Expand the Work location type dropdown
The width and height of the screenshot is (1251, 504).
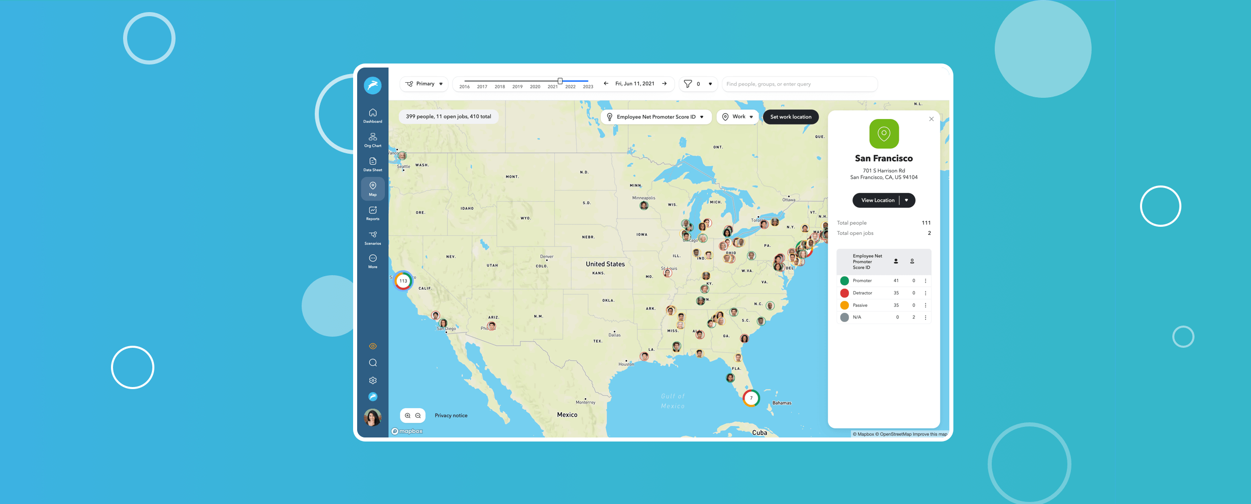(737, 117)
